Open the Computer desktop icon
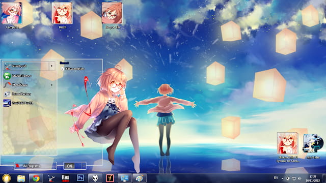Image resolution: width=326 pixels, height=183 pixels. pyautogui.click(x=12, y=15)
